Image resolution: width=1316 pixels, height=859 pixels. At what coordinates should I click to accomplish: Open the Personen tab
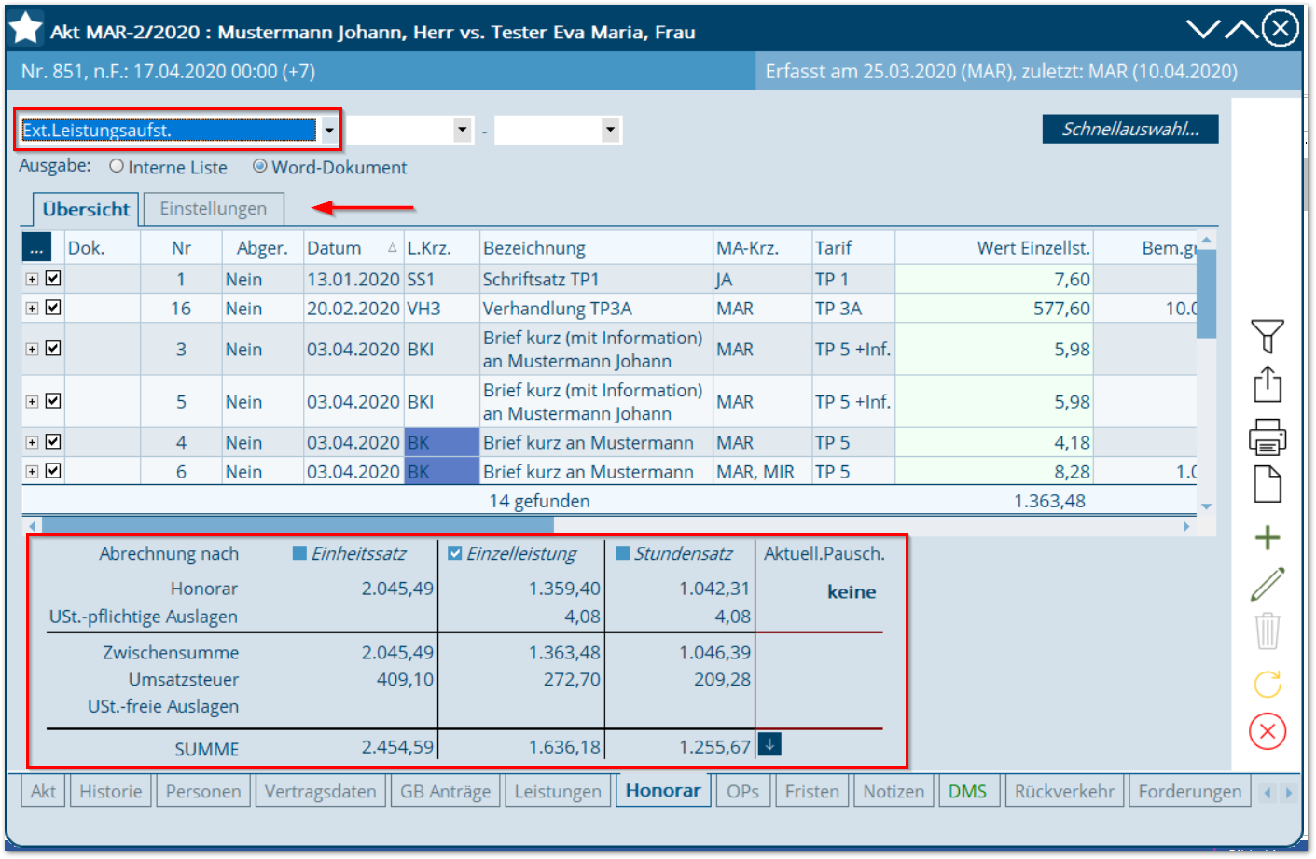[x=203, y=791]
